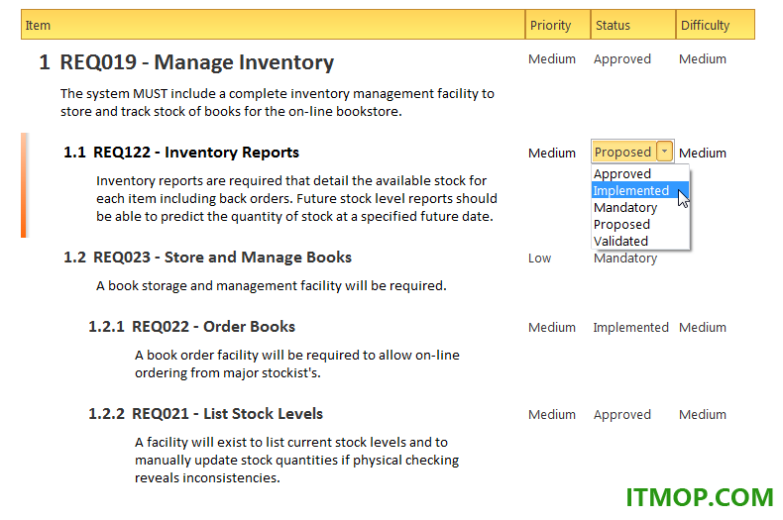
Task: Click the Implemented status of REQ022
Action: click(x=630, y=328)
